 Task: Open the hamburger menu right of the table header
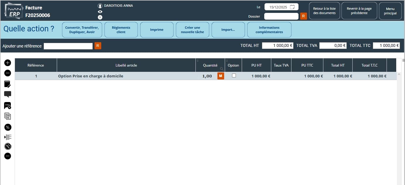pyautogui.click(x=403, y=60)
